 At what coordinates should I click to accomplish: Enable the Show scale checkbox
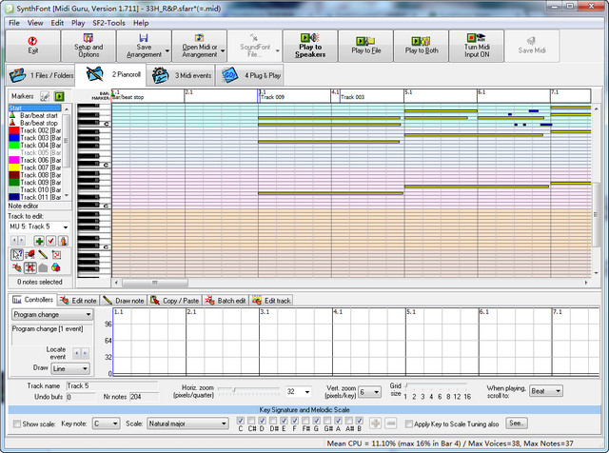click(x=15, y=423)
